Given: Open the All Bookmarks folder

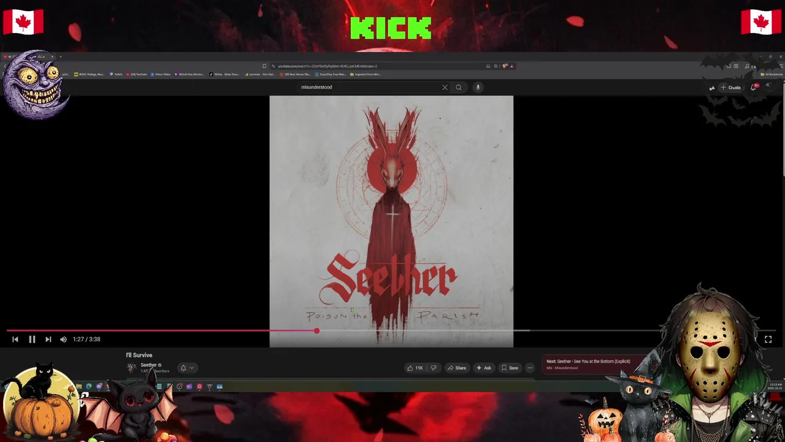Looking at the screenshot, I should click(772, 74).
